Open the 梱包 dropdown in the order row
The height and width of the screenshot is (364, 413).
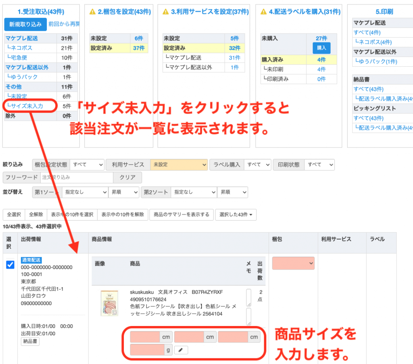293,263
